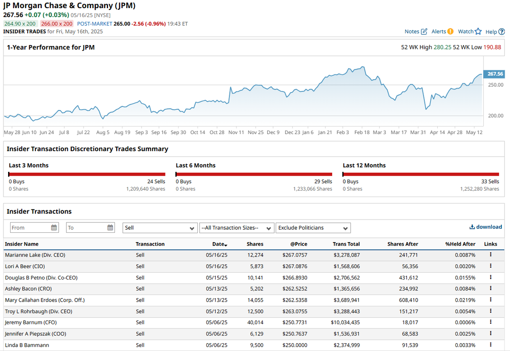Sort by %Held After column header
The image size is (510, 351).
pos(460,244)
